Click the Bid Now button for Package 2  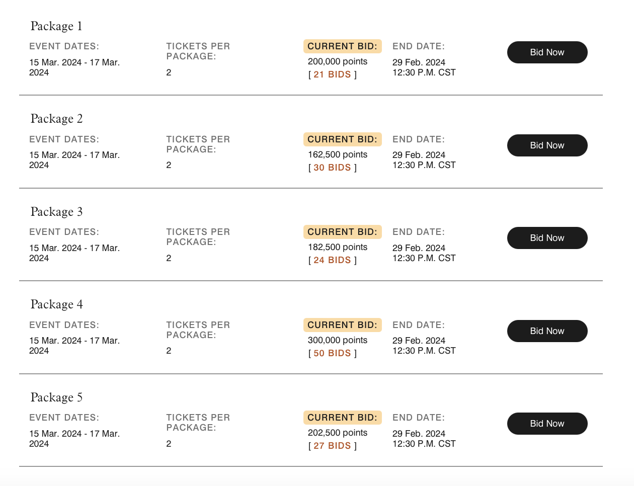click(x=547, y=145)
